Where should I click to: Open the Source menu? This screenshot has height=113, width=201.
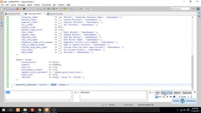tap(13, 5)
